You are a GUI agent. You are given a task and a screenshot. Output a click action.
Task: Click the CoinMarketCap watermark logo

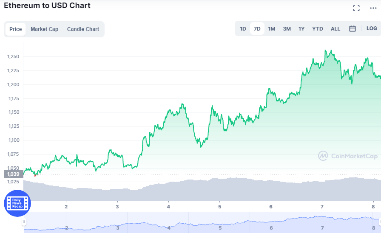(348, 156)
